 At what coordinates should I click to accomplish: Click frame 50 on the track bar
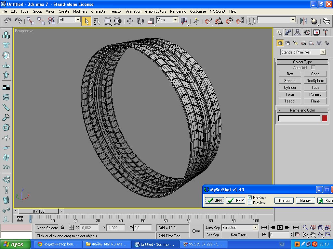[x=143, y=219]
